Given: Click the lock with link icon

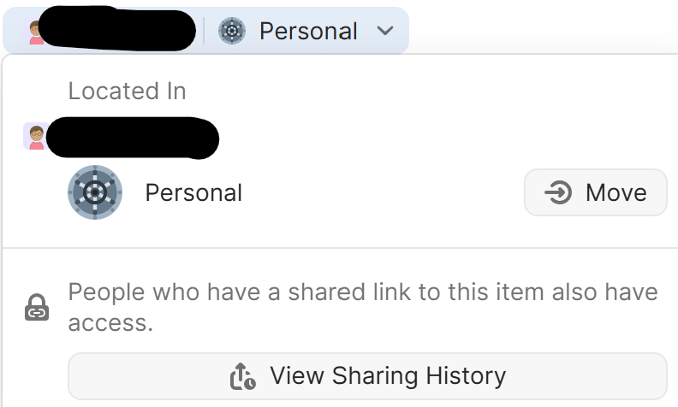Looking at the screenshot, I should tap(36, 307).
